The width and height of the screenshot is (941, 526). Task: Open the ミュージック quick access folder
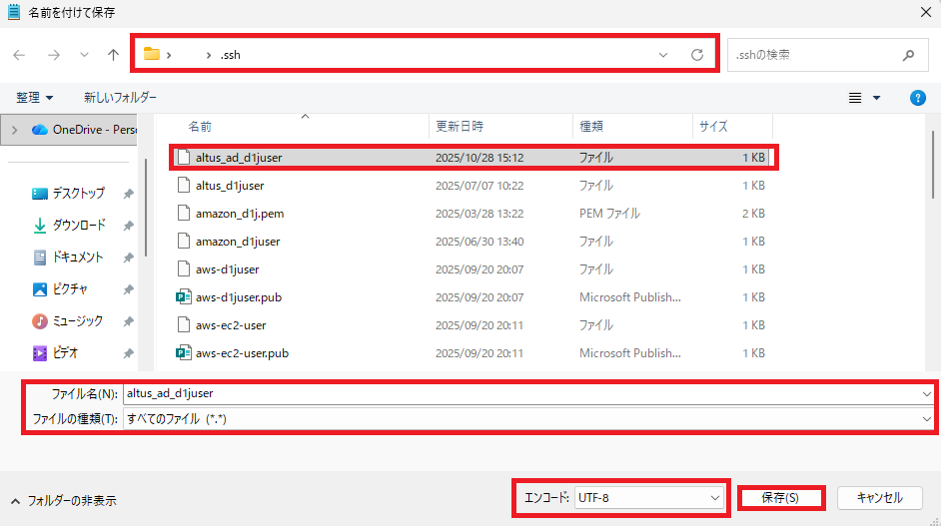point(77,321)
